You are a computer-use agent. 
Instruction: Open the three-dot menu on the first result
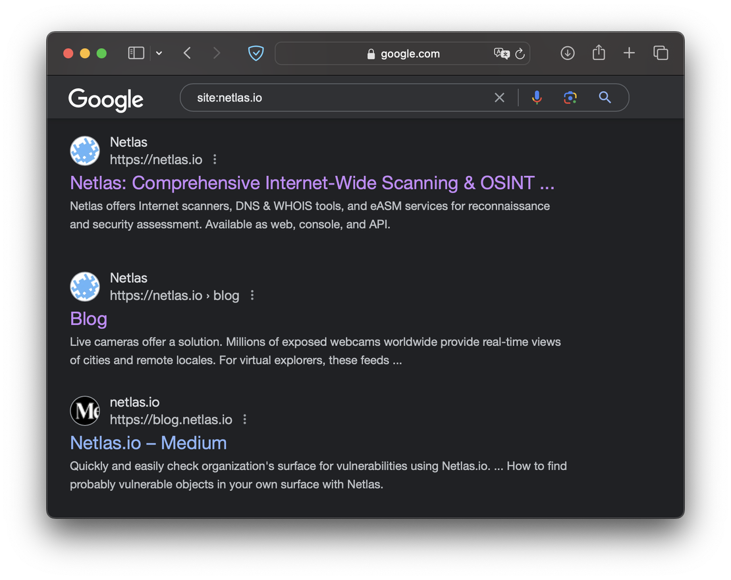click(215, 159)
